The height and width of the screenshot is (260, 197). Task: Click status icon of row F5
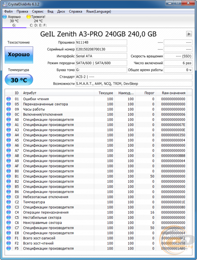pos(9,248)
